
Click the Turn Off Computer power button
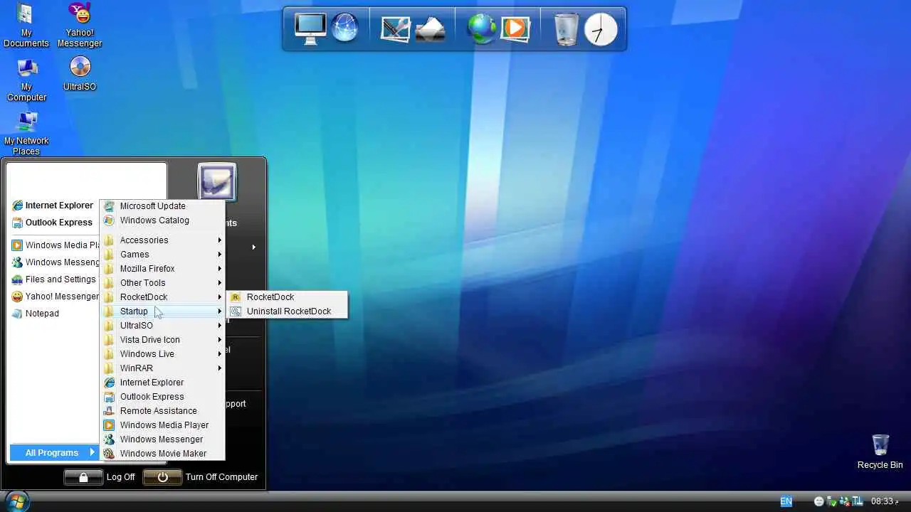tap(162, 477)
